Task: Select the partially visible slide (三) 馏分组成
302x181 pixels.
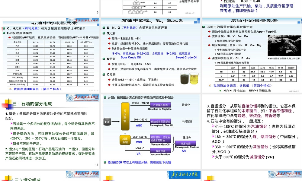Action: coord(50,176)
